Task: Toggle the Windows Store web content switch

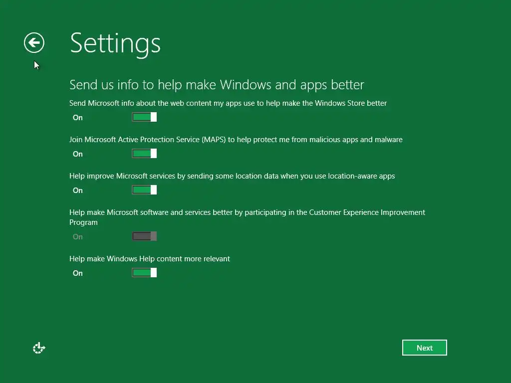Action: coord(144,117)
